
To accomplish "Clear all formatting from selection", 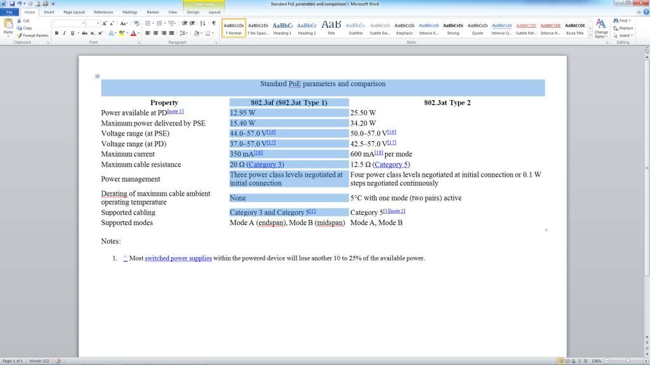I will coord(136,23).
